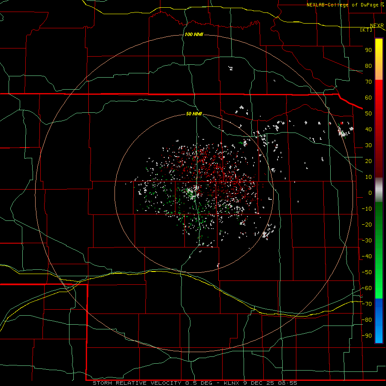This screenshot has width=386, height=386.
Task: Click the positive 50 scale value
Action: tap(368, 114)
